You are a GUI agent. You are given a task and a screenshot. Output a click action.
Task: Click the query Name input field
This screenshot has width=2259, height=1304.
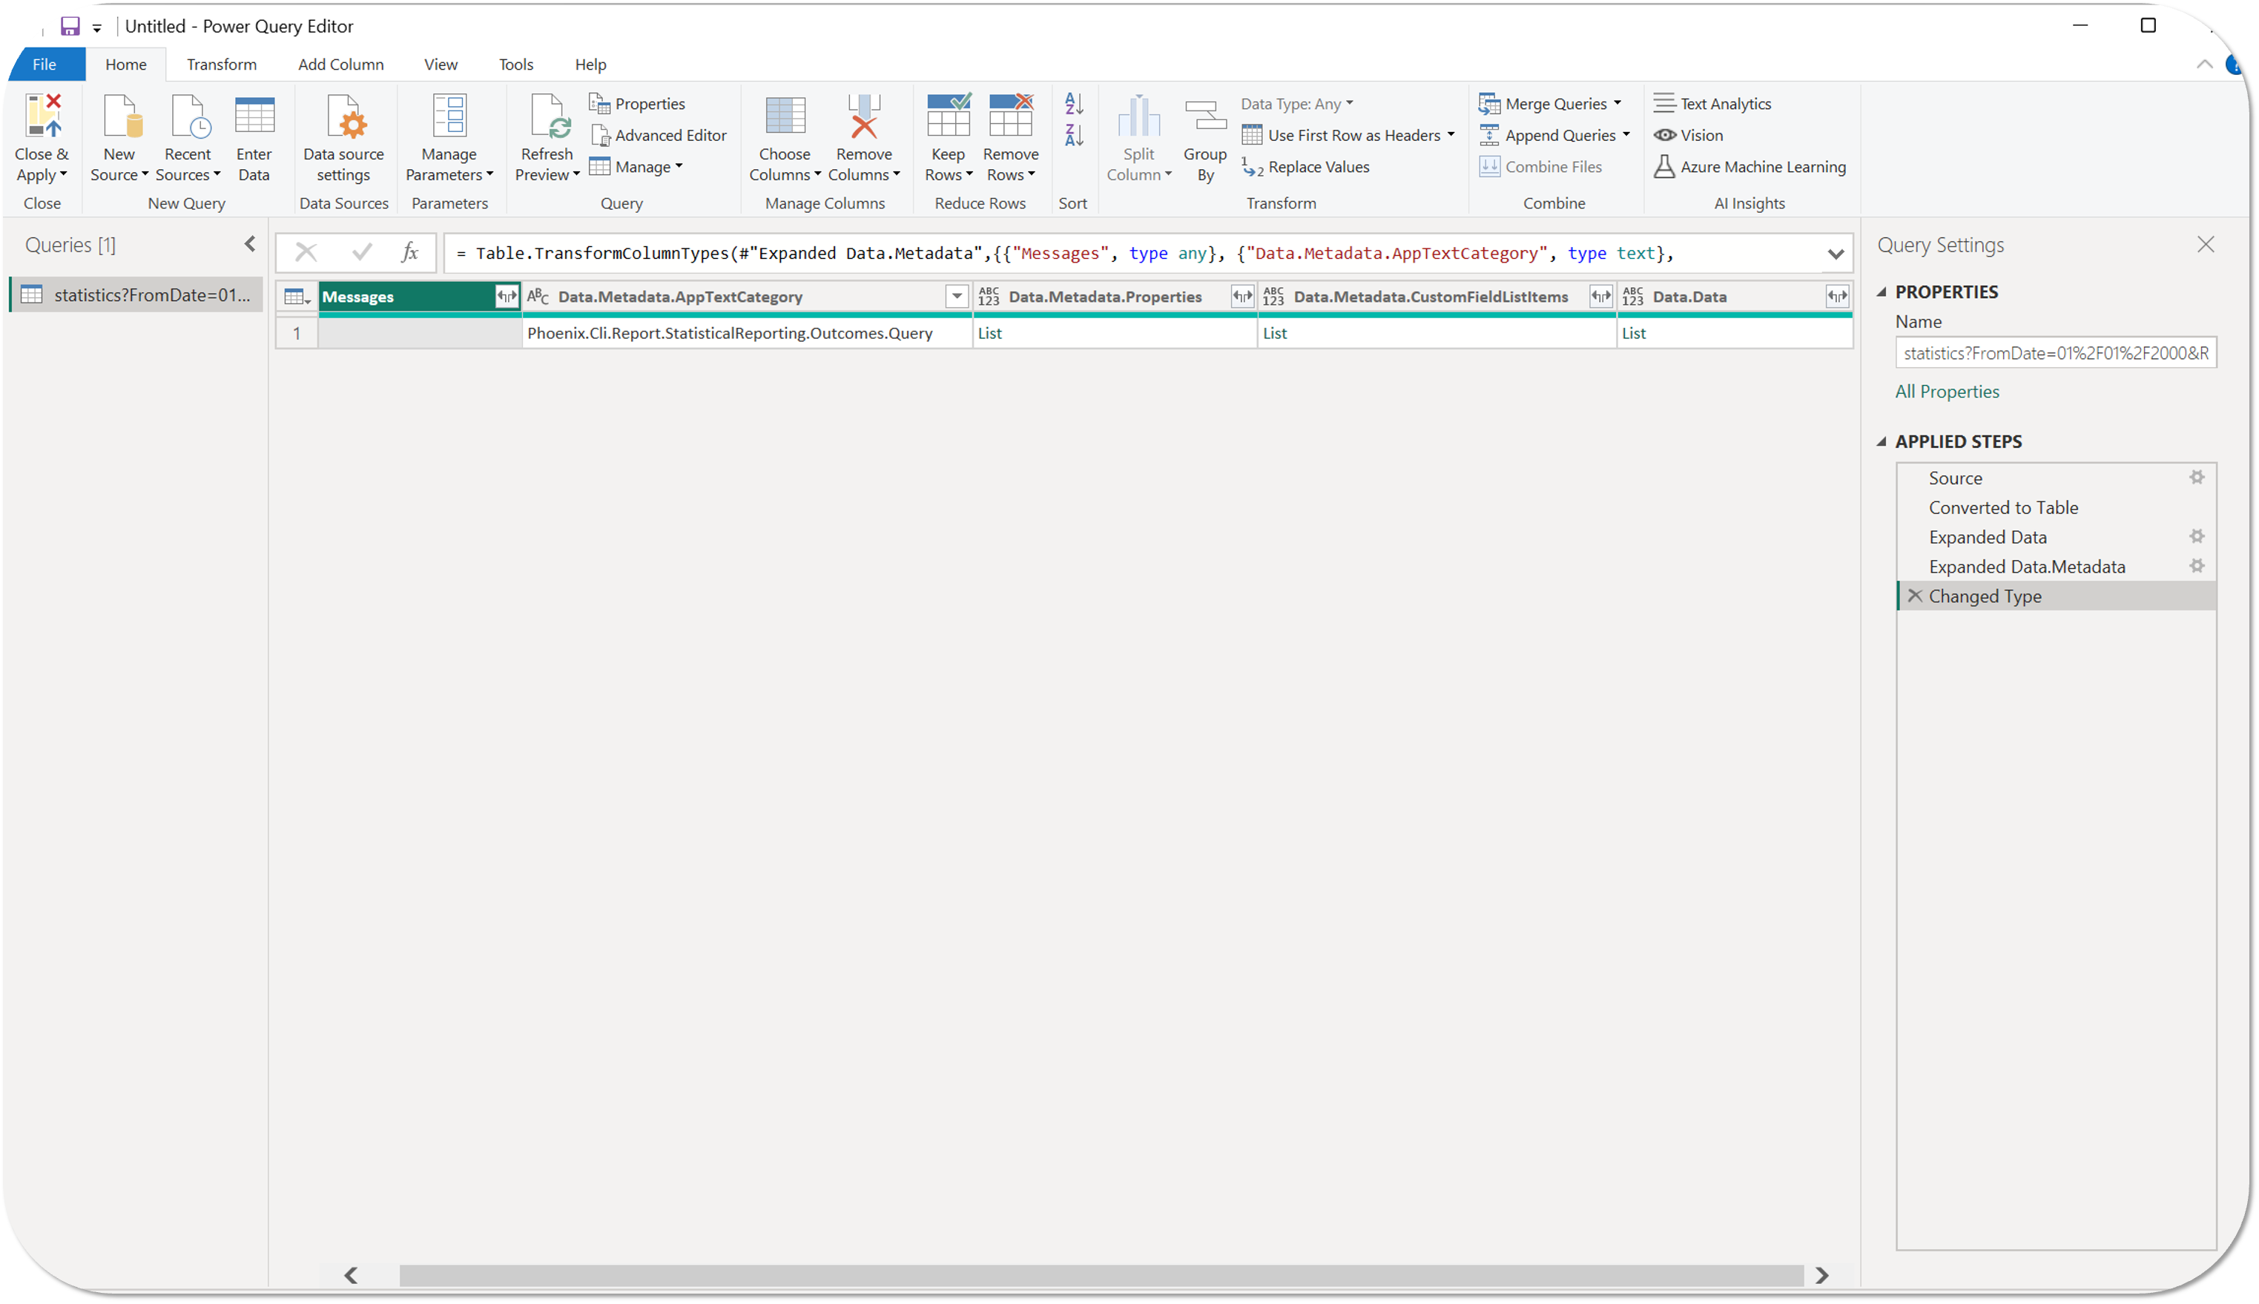pos(2055,353)
